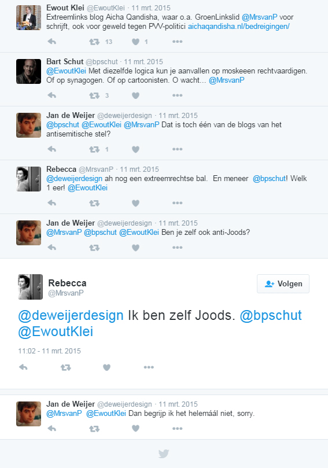Reply to Jan de Weijer's last tweet

click(52, 429)
